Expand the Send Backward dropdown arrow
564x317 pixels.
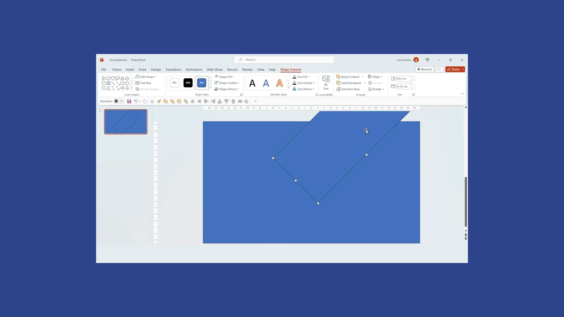point(365,83)
